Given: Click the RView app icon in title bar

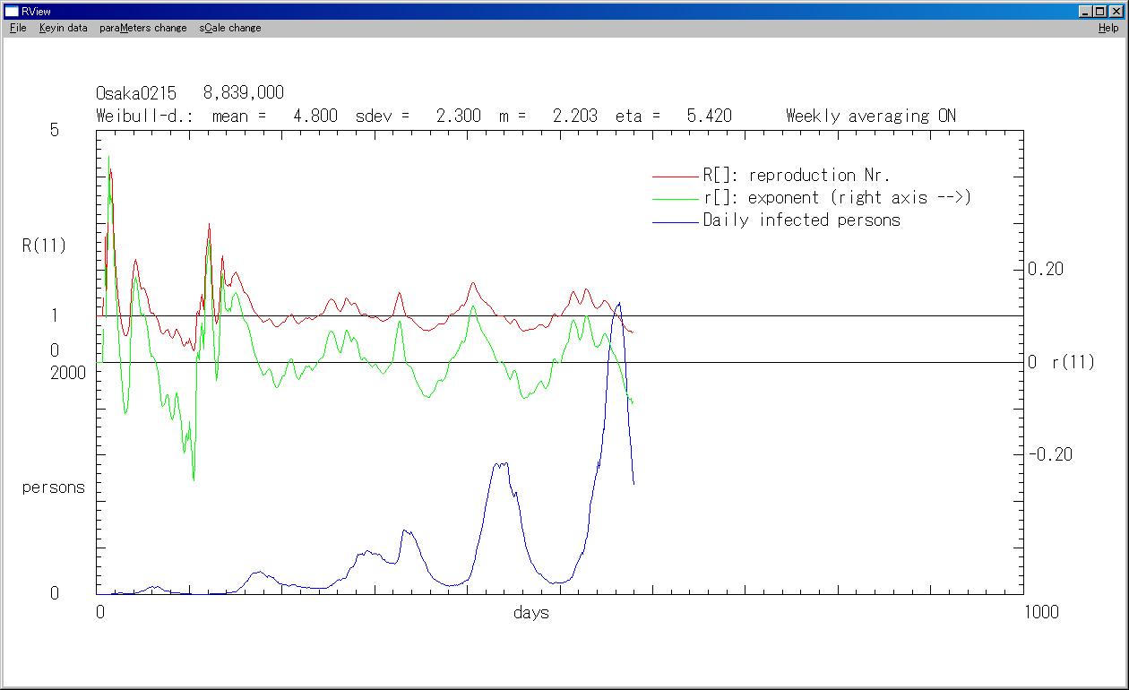Looking at the screenshot, I should pyautogui.click(x=12, y=11).
